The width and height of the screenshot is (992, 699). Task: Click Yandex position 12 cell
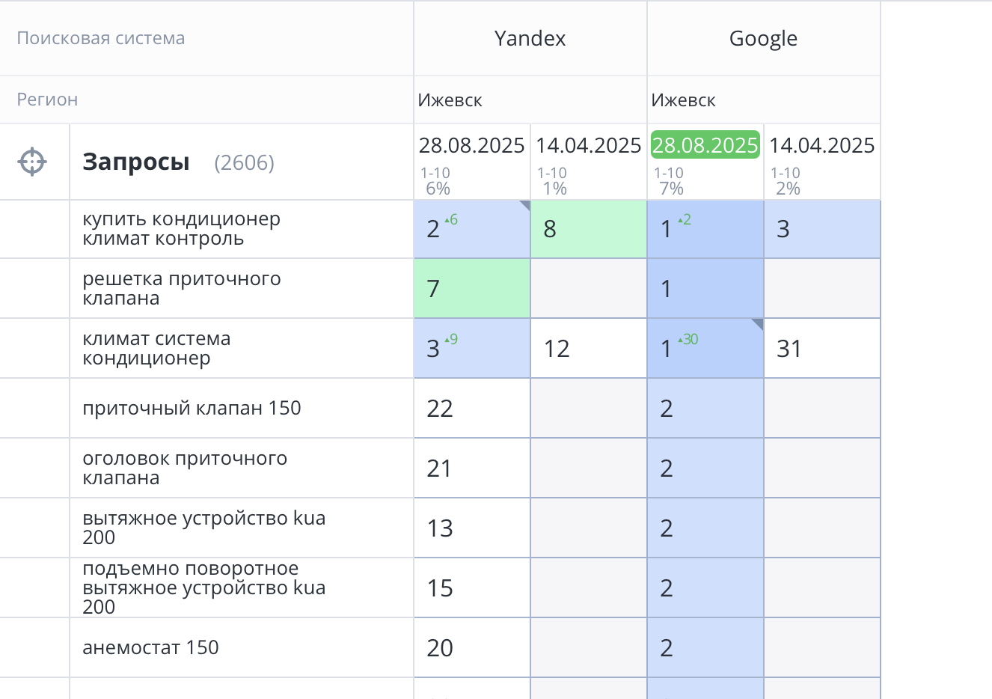(589, 349)
